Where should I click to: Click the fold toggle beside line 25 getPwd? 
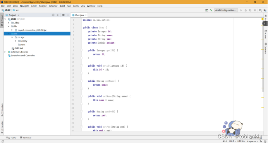pos(82,111)
